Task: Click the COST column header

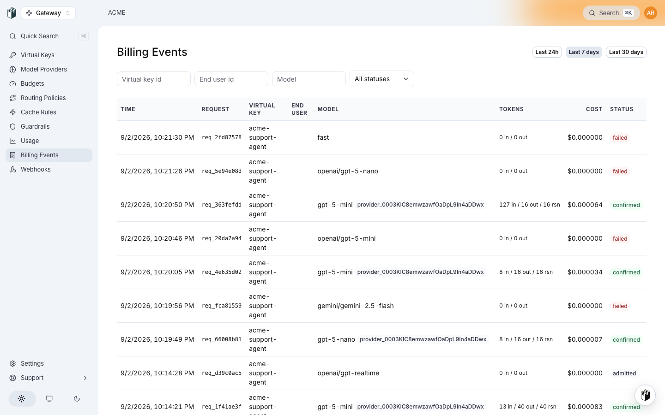Action: [594, 109]
